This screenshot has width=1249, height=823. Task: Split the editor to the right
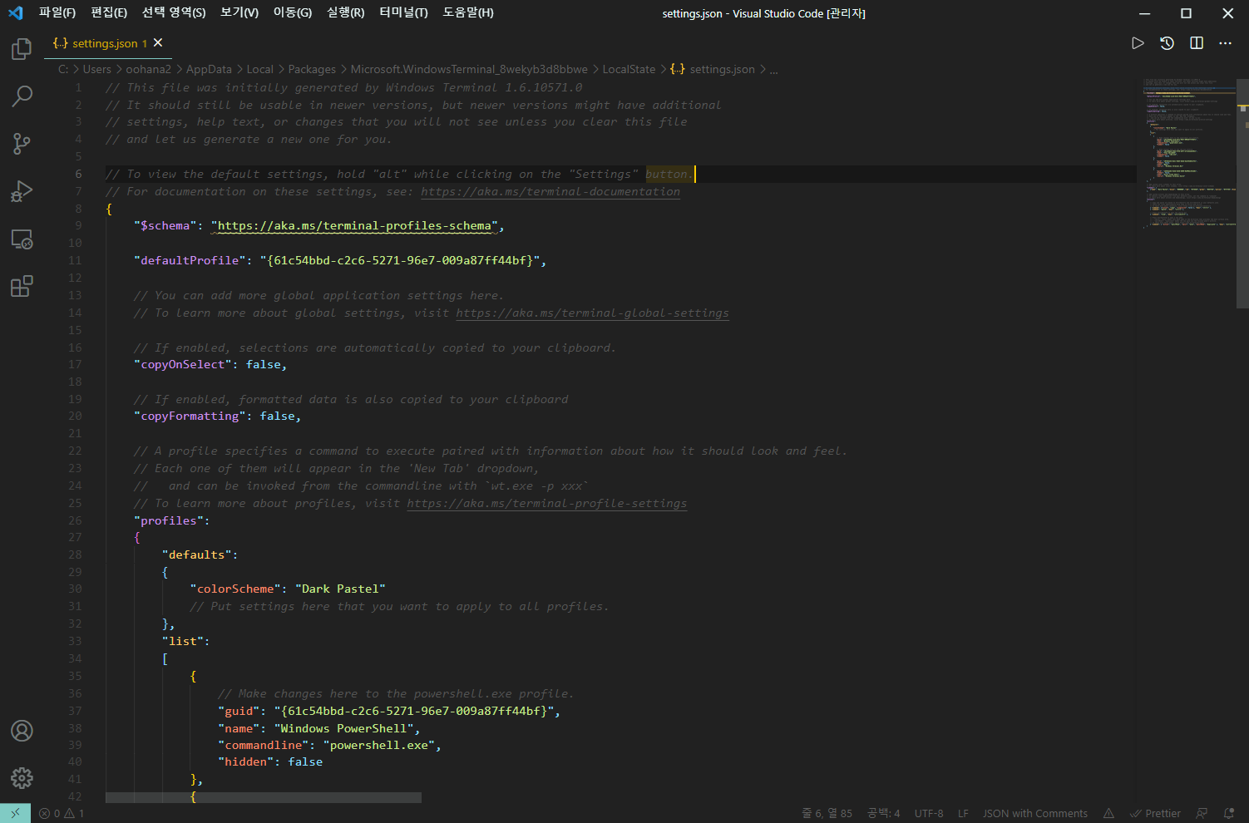[x=1197, y=43]
